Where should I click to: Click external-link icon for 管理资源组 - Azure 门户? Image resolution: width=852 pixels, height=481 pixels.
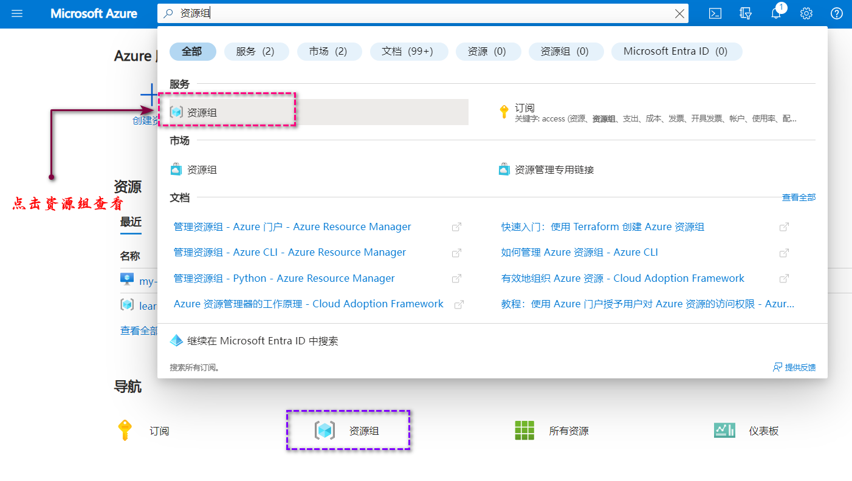[456, 227]
